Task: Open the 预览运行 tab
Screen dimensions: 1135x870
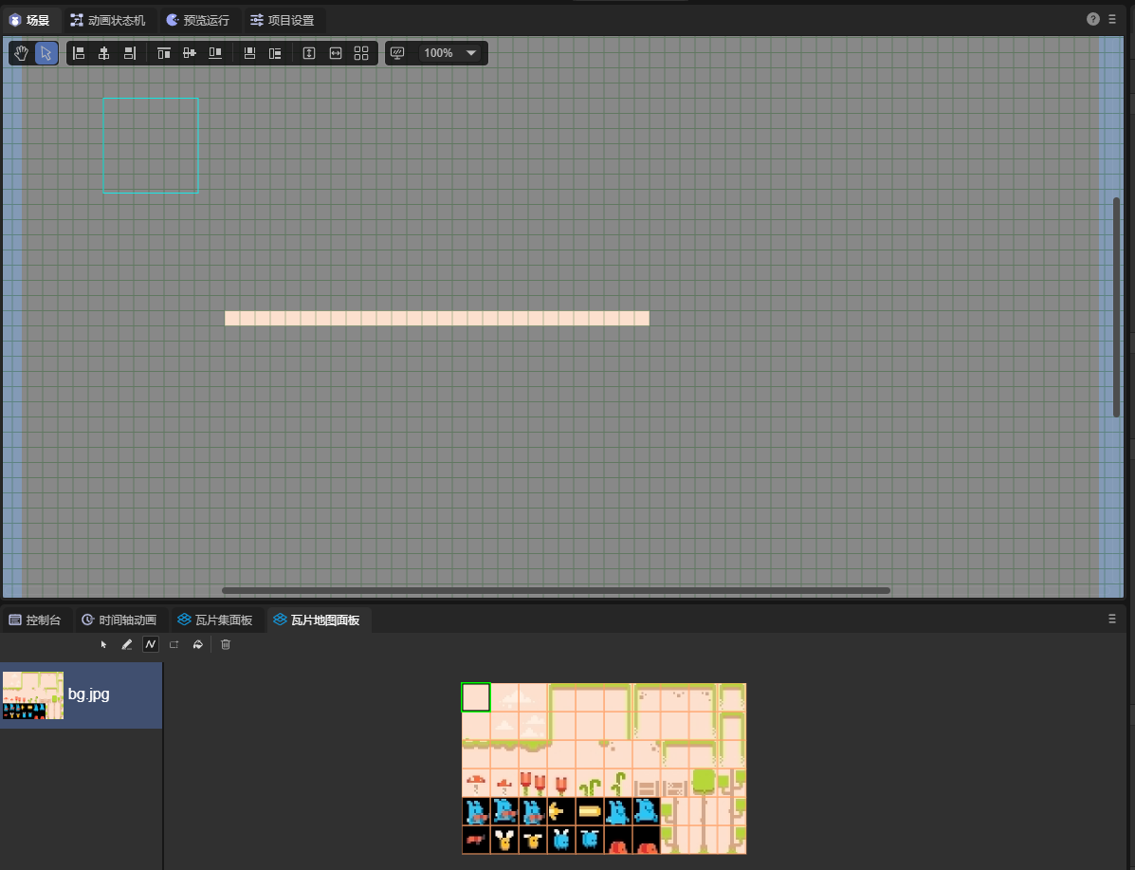Action: [197, 20]
